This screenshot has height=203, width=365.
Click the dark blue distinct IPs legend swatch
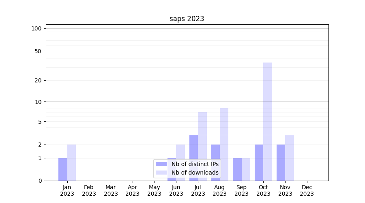coord(161,164)
